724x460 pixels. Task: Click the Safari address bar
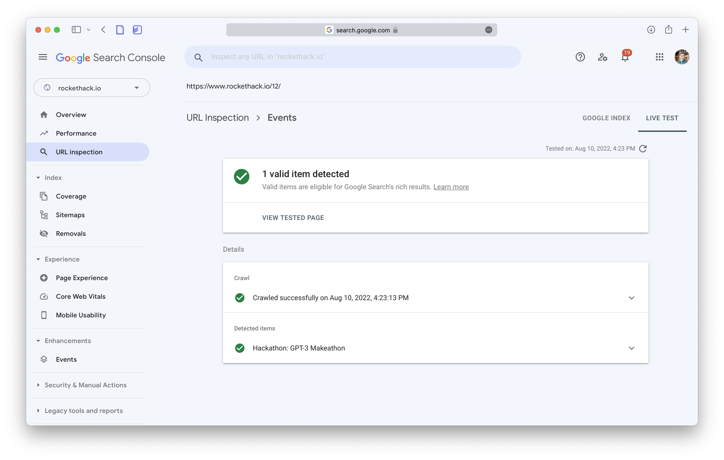tap(362, 30)
